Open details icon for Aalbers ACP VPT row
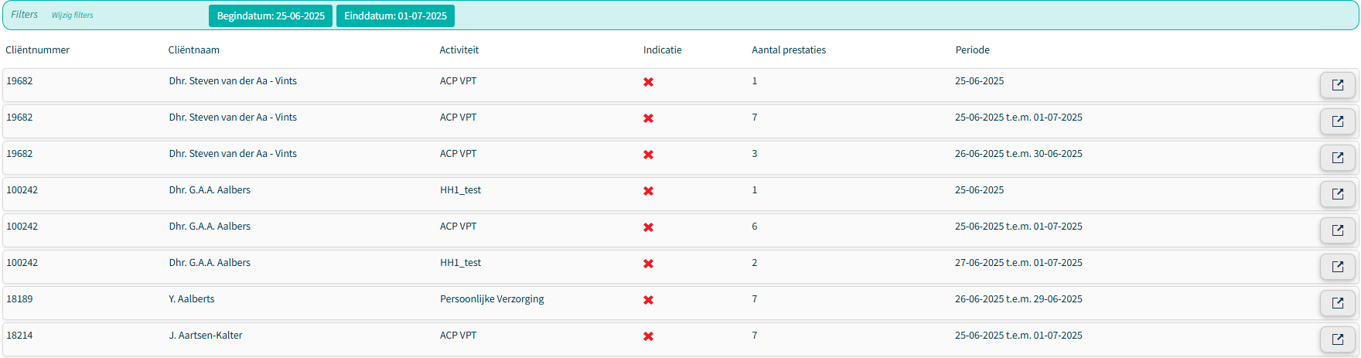This screenshot has height=358, width=1361. coord(1337,230)
